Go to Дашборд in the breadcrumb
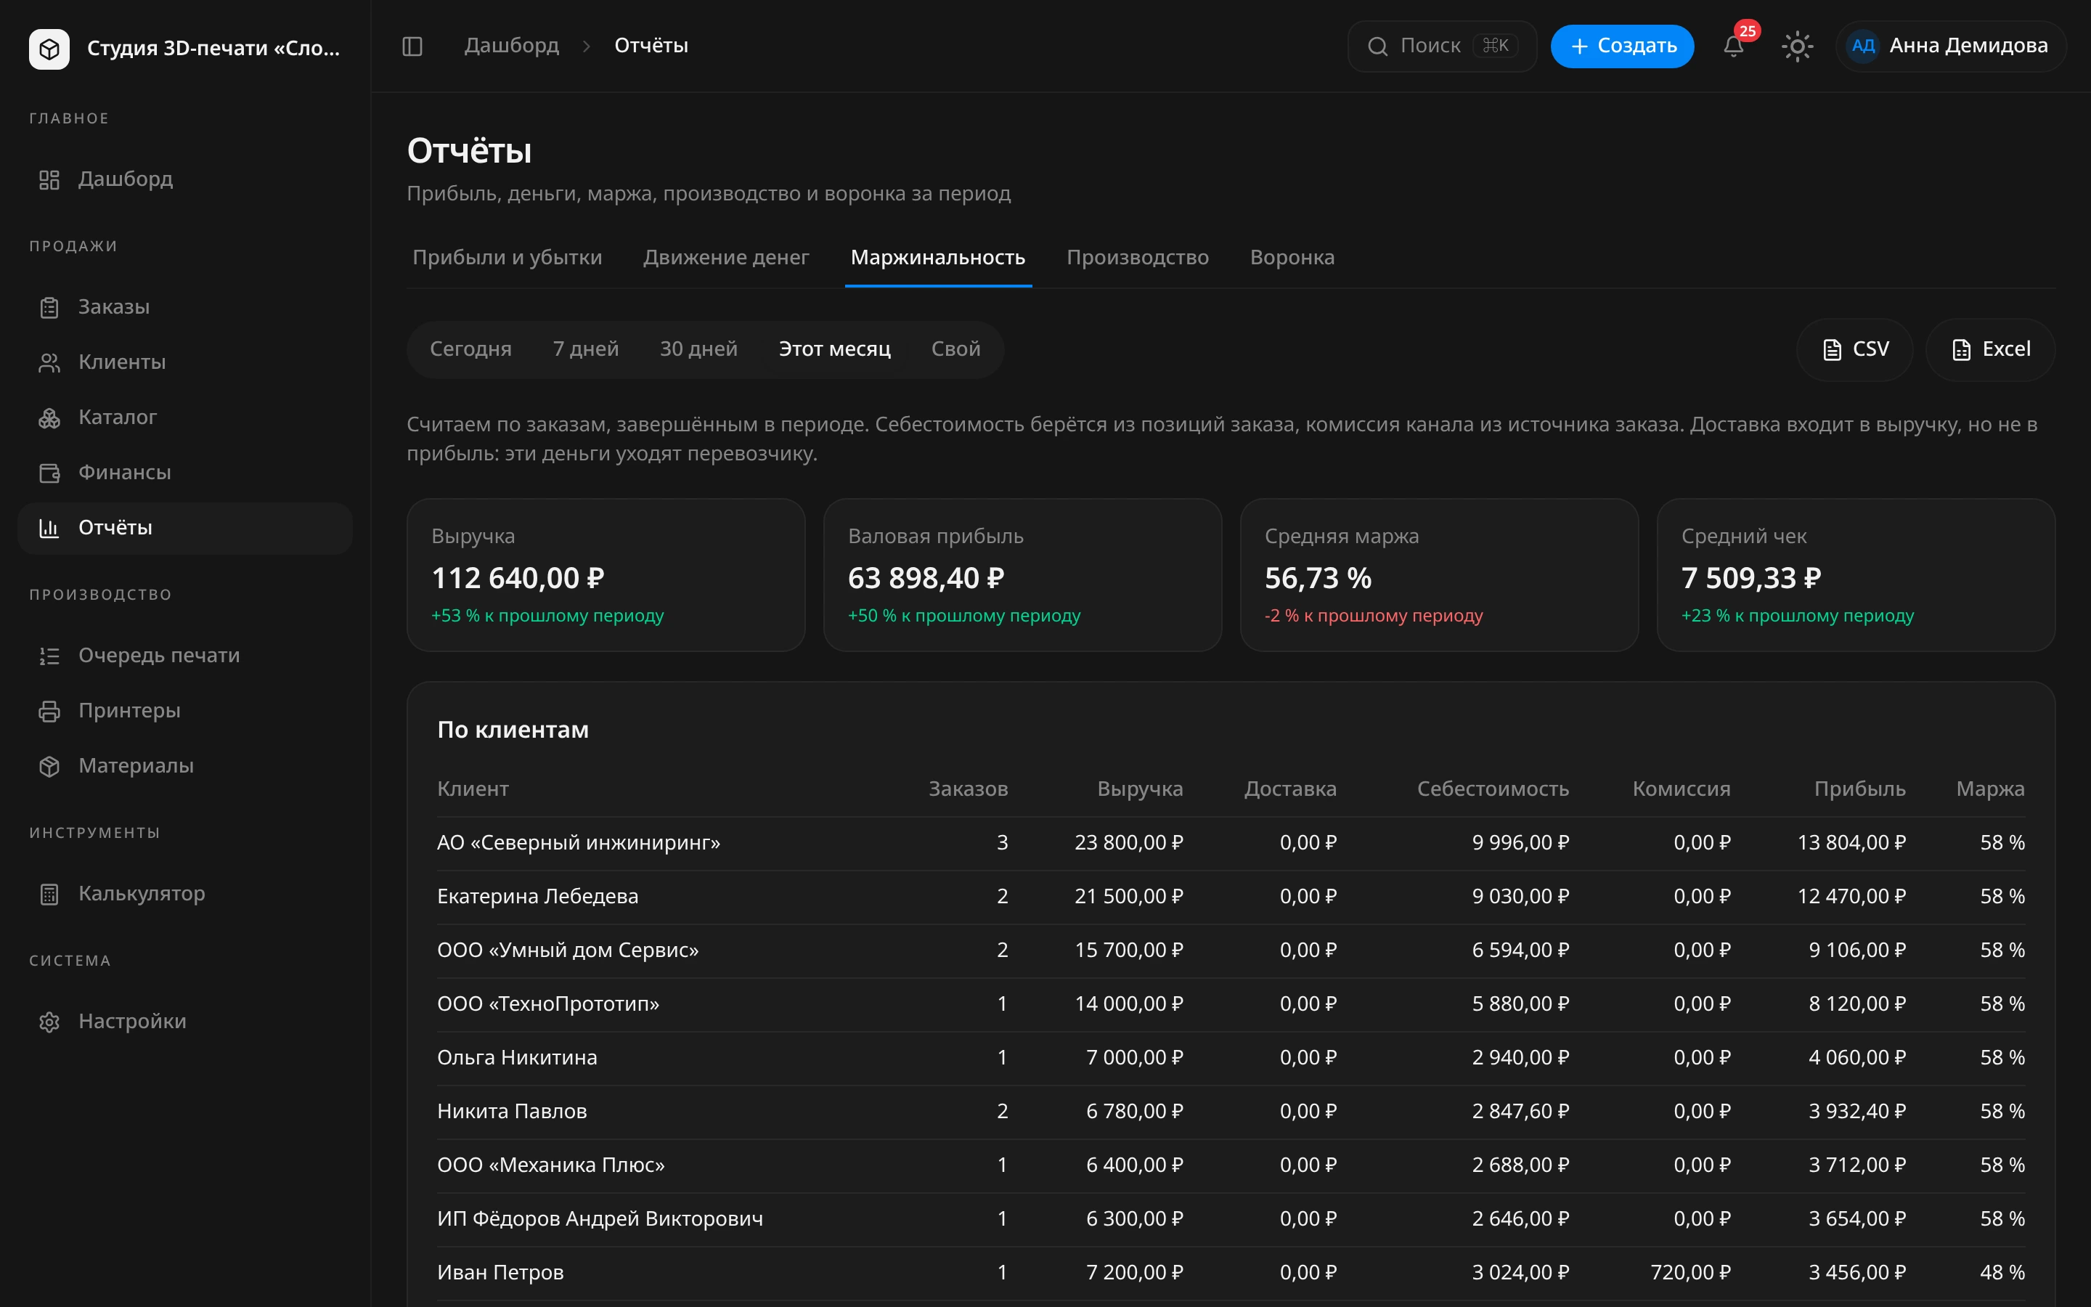 click(512, 46)
